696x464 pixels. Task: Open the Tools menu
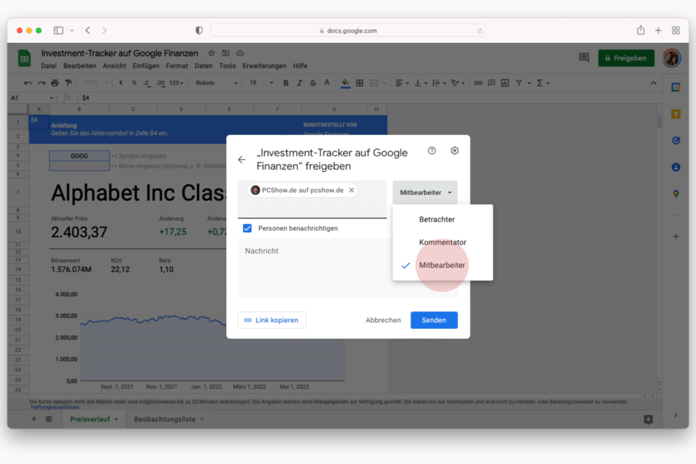(x=228, y=66)
